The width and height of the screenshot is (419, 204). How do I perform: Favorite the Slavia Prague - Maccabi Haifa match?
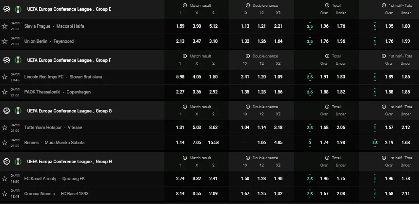click(x=5, y=26)
